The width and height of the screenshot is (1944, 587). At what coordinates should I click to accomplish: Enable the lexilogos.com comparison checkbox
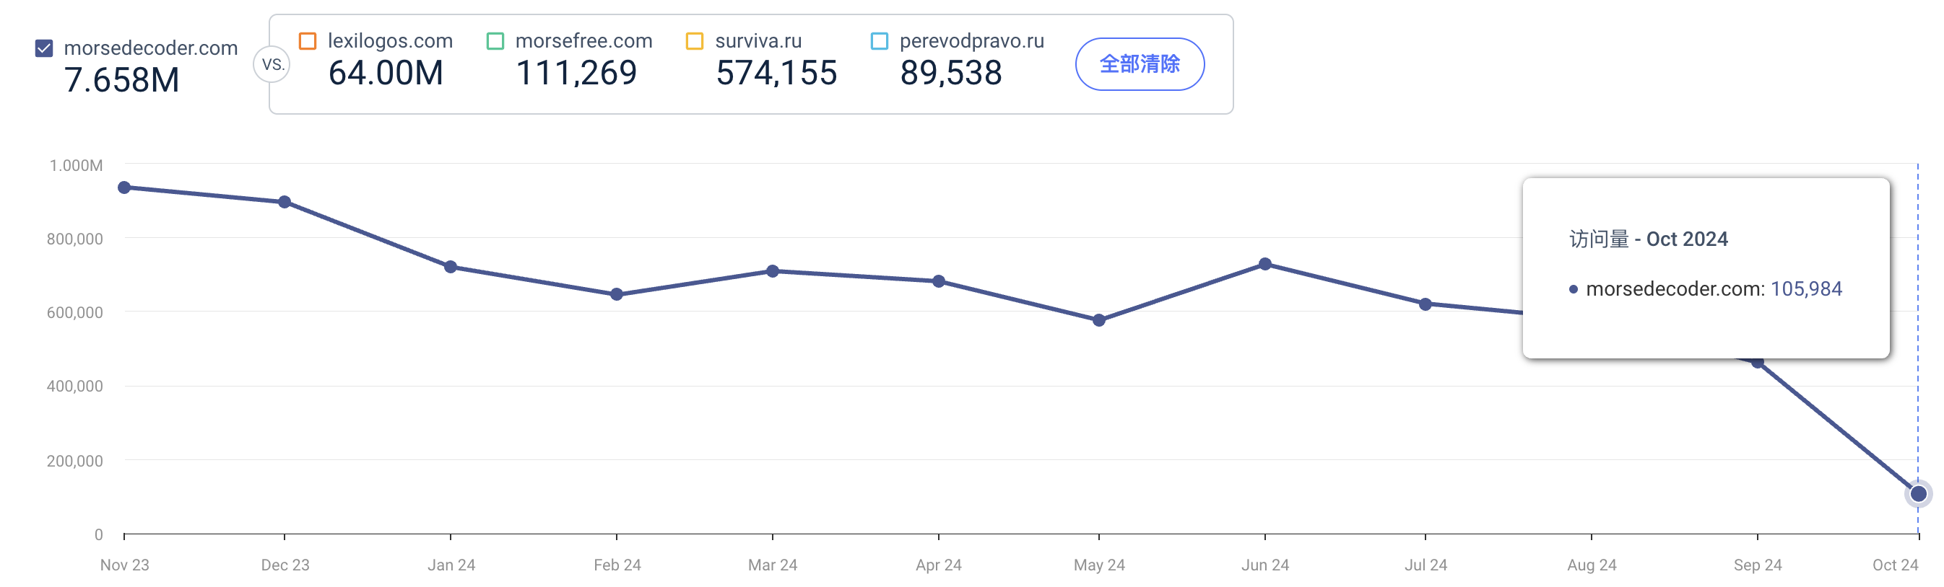click(307, 40)
